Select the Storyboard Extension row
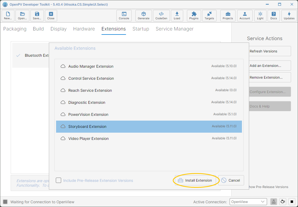The width and height of the screenshot is (298, 207). click(149, 126)
